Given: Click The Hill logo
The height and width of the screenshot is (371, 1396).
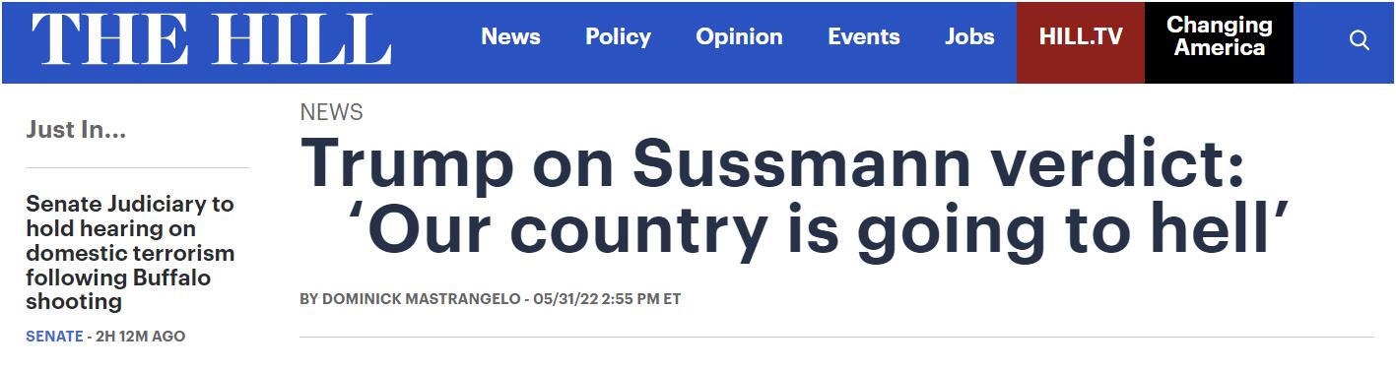Looking at the screenshot, I should tap(211, 41).
